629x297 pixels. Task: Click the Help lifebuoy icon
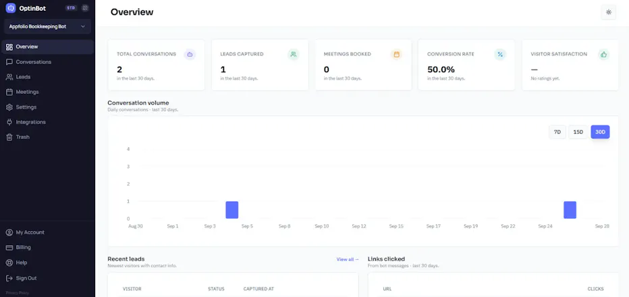pos(9,263)
